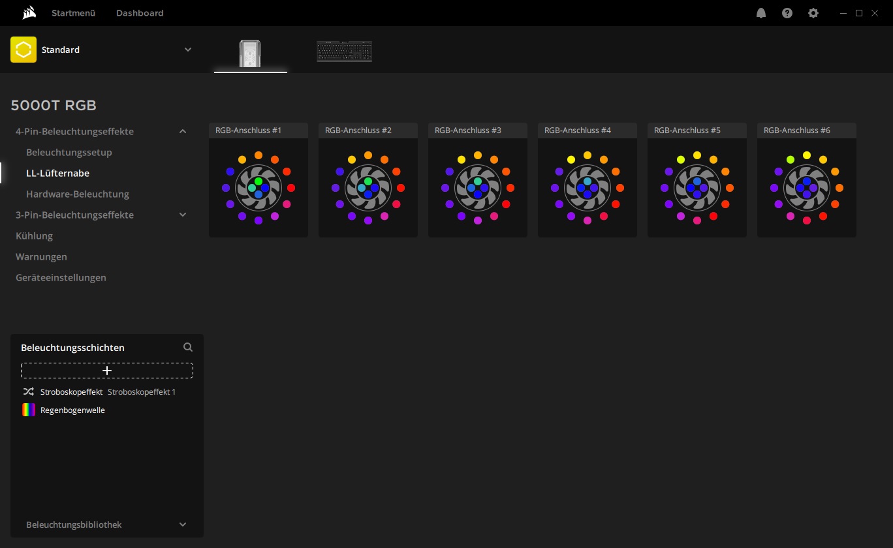Open the settings gear icon

click(x=813, y=13)
